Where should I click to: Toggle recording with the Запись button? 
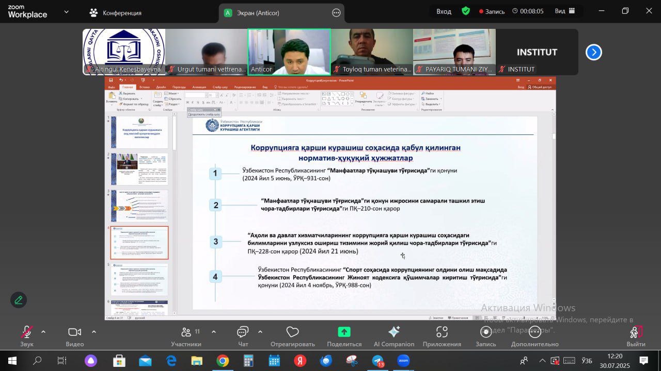(x=485, y=332)
